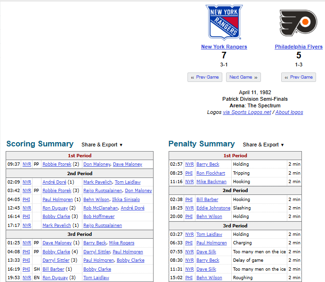
Task: Open Robbie Ftorek link in 09:37 goal row
Action: coord(57,164)
